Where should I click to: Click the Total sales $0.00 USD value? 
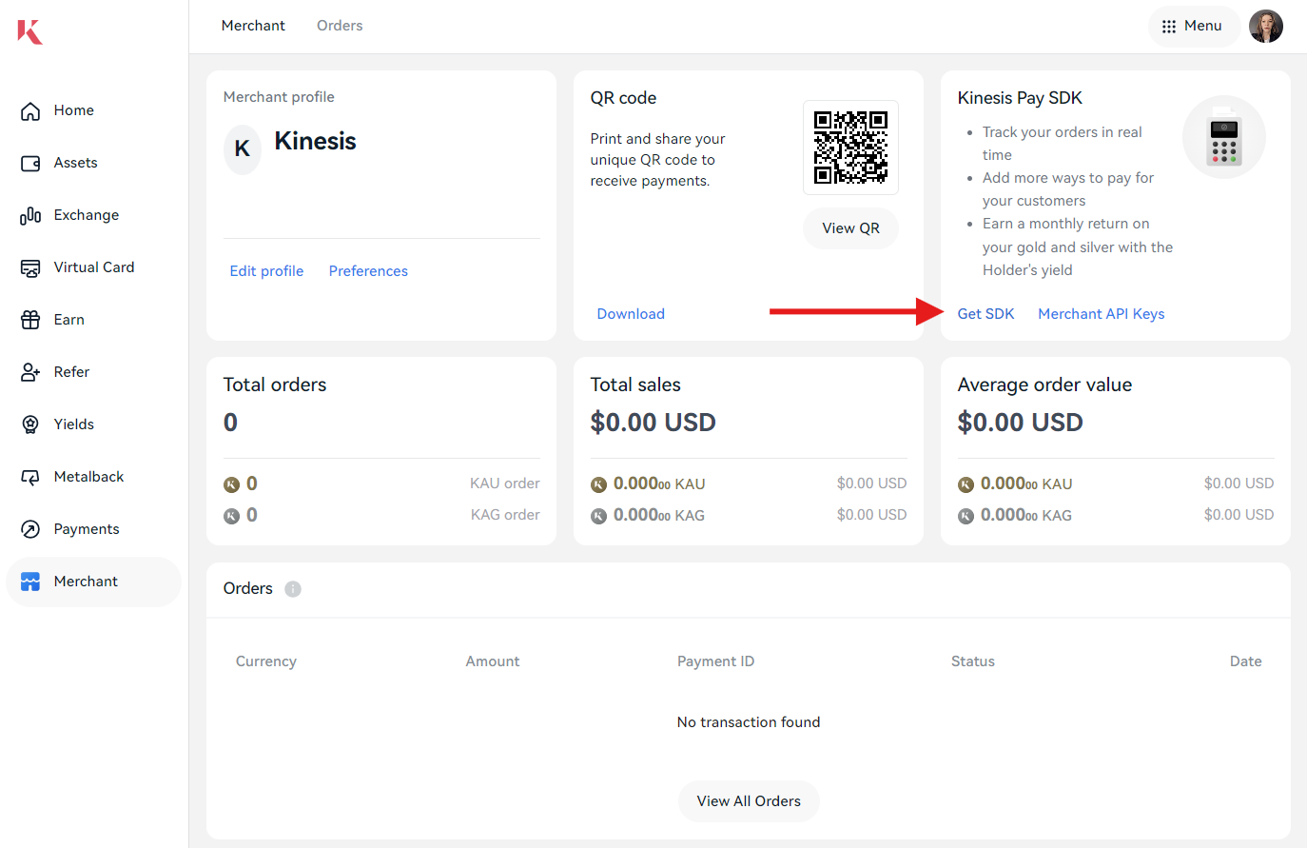click(653, 423)
